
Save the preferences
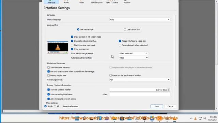[157, 106]
